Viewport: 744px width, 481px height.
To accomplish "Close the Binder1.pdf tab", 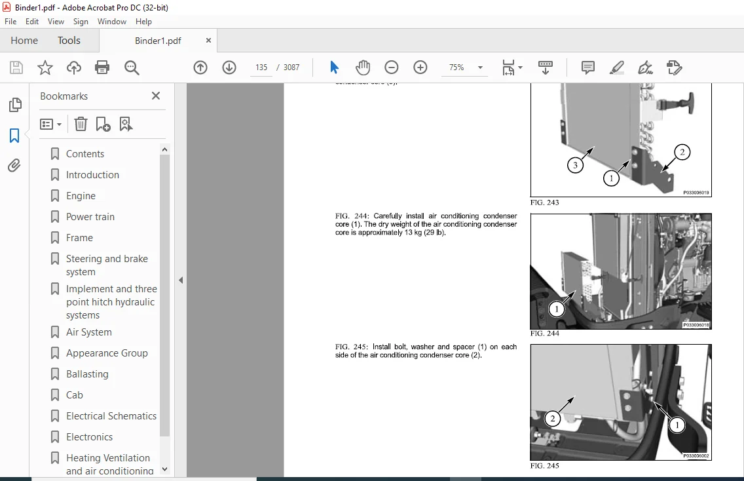I will [208, 41].
